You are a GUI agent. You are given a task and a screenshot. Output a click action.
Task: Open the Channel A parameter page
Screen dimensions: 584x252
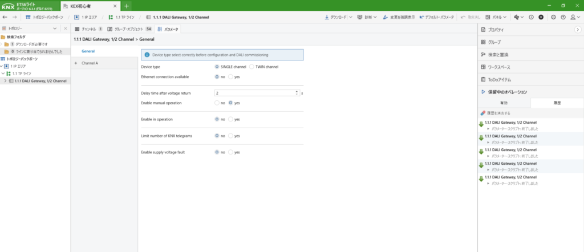(x=90, y=63)
